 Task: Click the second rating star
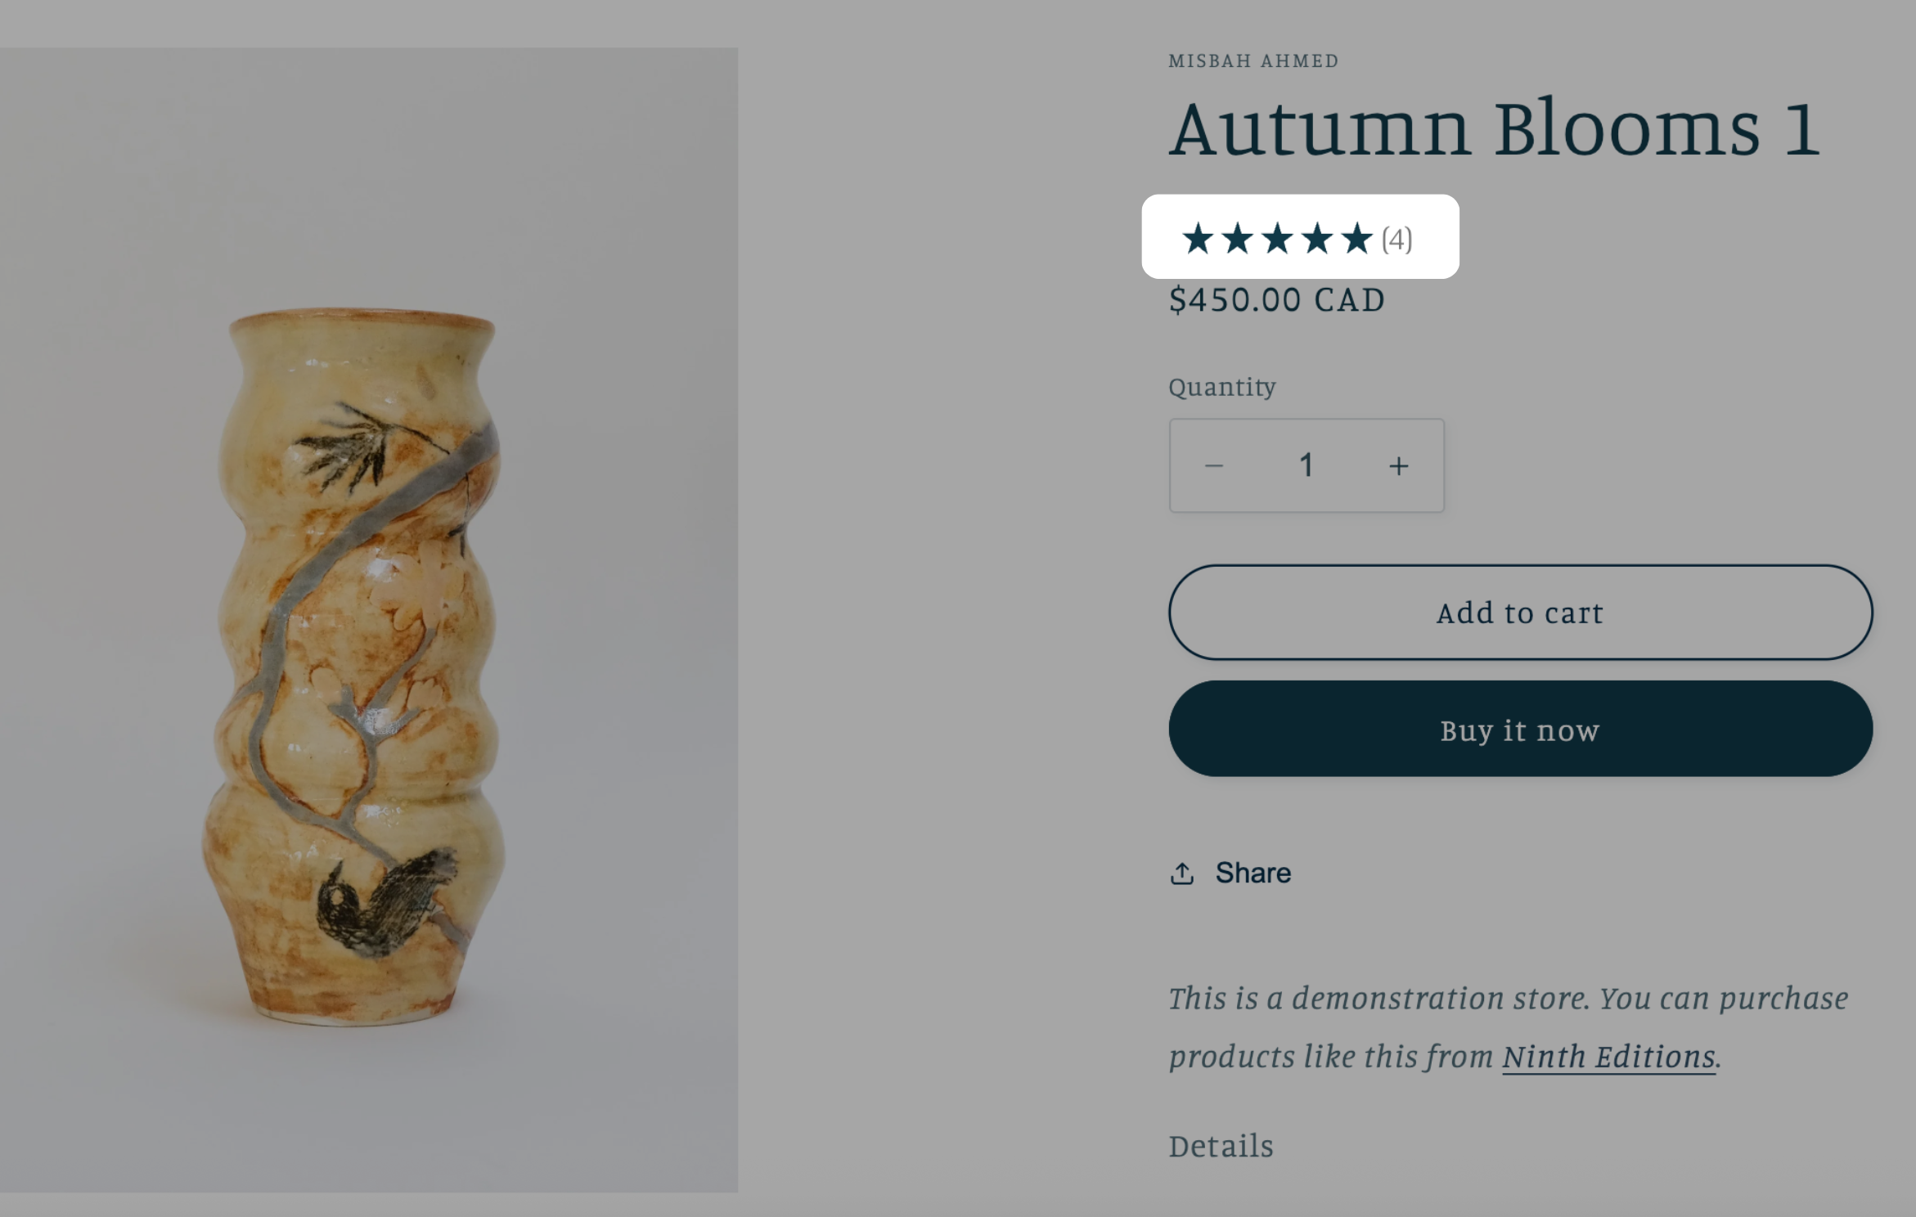1237,239
